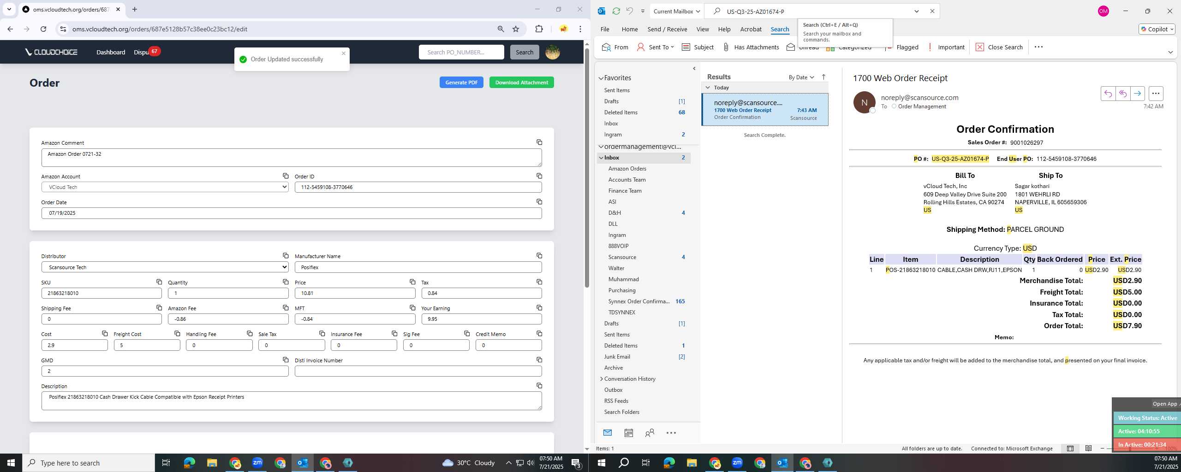Copy the Order Date value
This screenshot has width=1181, height=472.
tap(539, 202)
